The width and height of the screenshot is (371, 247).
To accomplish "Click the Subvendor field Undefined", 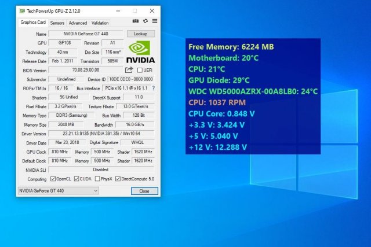I will 67,79.
